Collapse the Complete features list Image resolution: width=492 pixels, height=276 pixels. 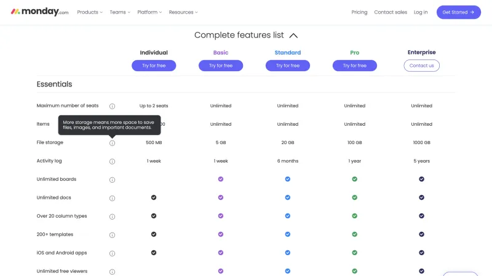(x=293, y=36)
